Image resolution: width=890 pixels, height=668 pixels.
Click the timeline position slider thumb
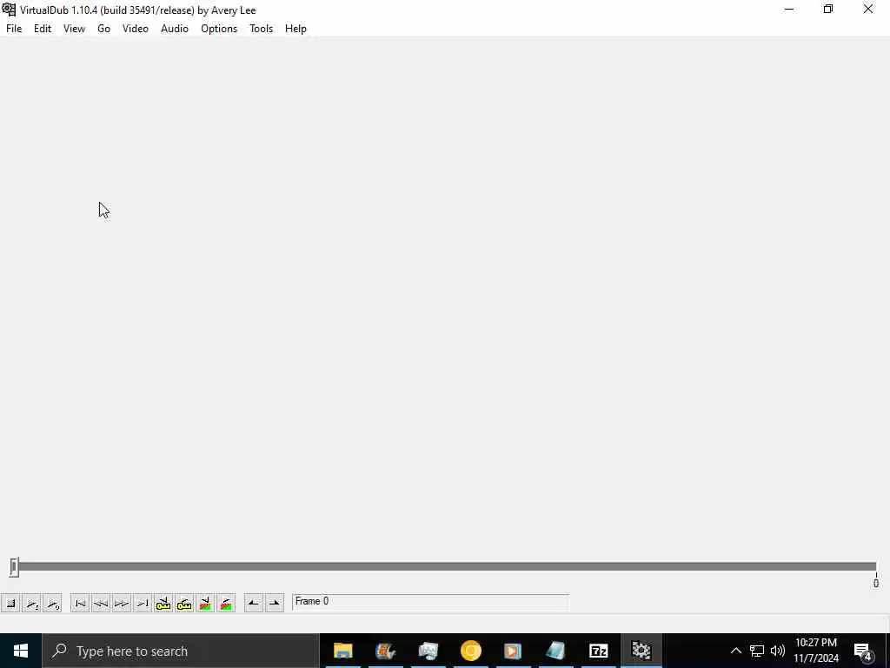14,567
